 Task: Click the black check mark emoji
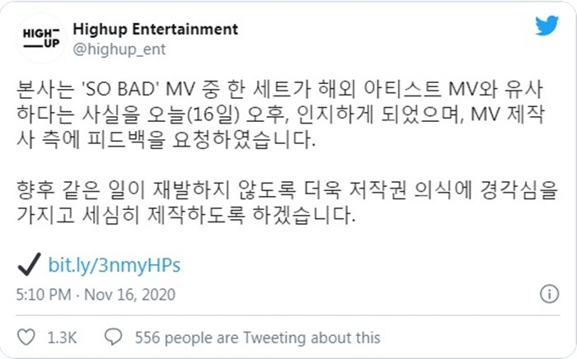(30, 264)
